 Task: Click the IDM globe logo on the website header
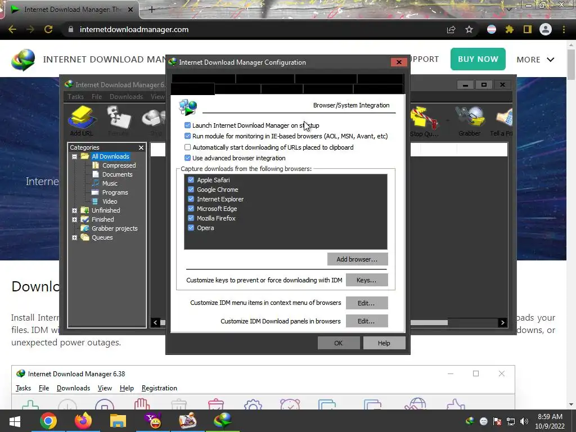click(x=23, y=60)
